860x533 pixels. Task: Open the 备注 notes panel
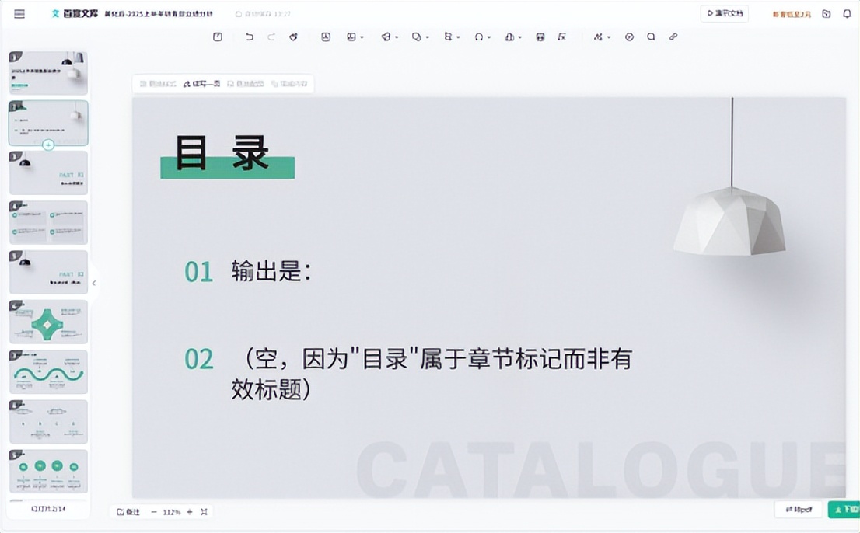pos(128,512)
